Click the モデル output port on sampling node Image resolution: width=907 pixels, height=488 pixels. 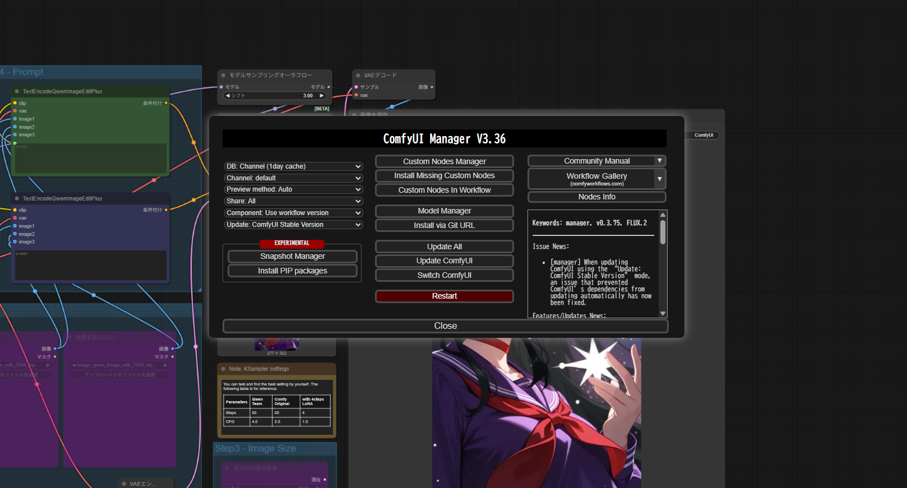click(328, 87)
